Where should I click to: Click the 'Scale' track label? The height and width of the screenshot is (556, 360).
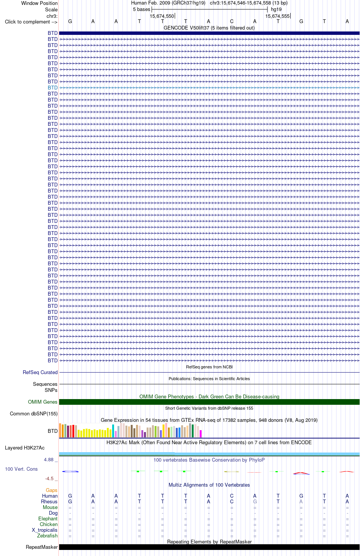51,9
